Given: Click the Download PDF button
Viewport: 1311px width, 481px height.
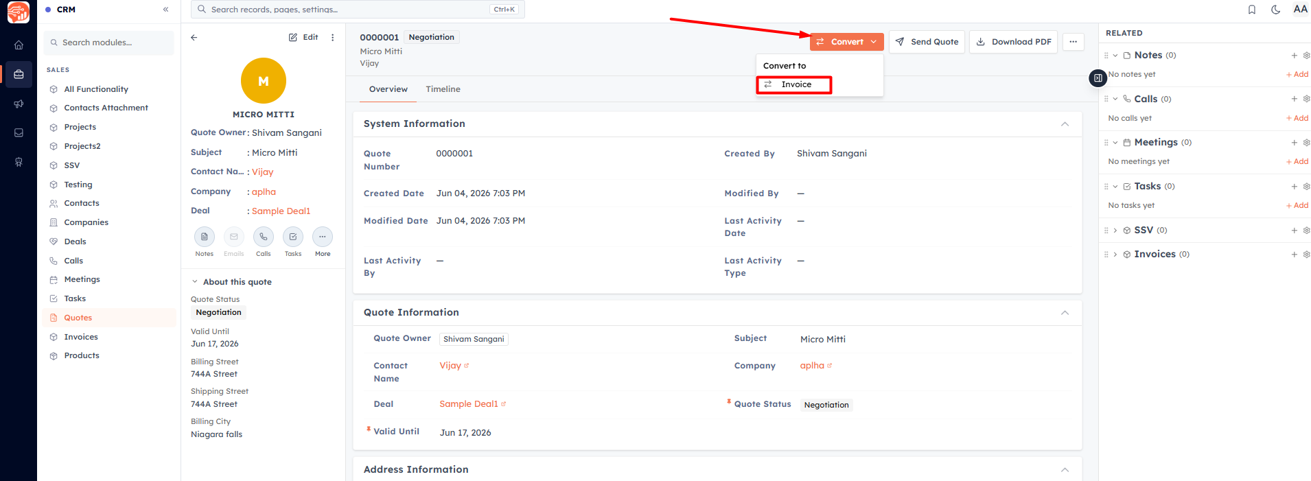Looking at the screenshot, I should click(1013, 42).
